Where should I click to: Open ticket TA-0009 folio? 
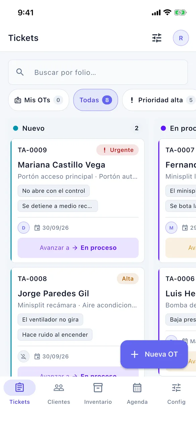pyautogui.click(x=32, y=150)
